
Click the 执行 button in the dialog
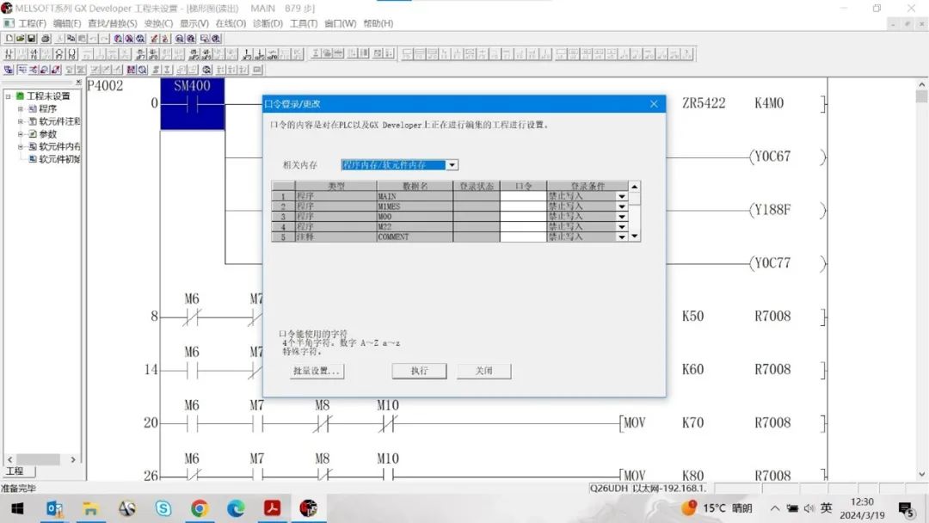click(419, 371)
